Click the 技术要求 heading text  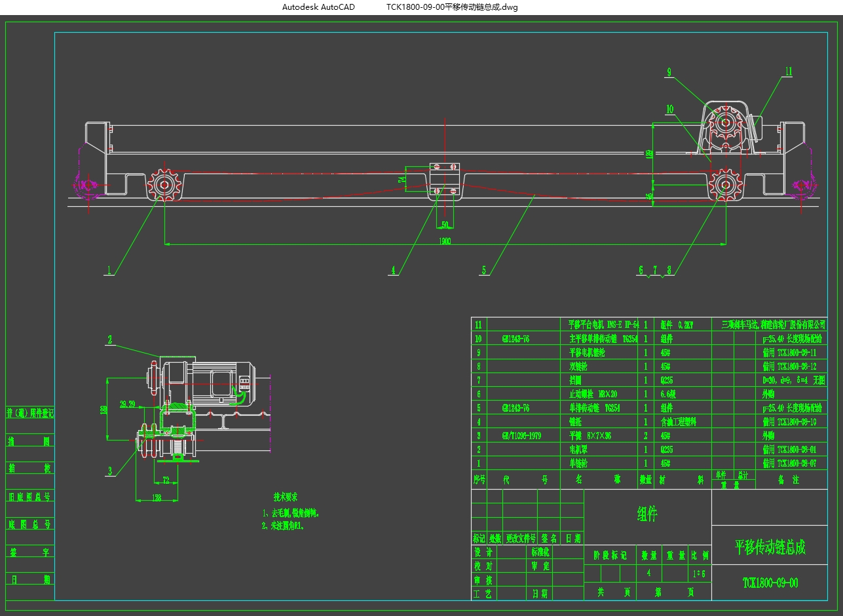coord(286,498)
